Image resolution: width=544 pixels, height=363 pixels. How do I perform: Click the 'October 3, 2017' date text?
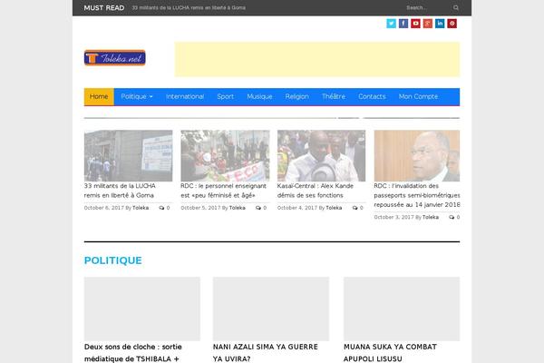[x=393, y=217]
